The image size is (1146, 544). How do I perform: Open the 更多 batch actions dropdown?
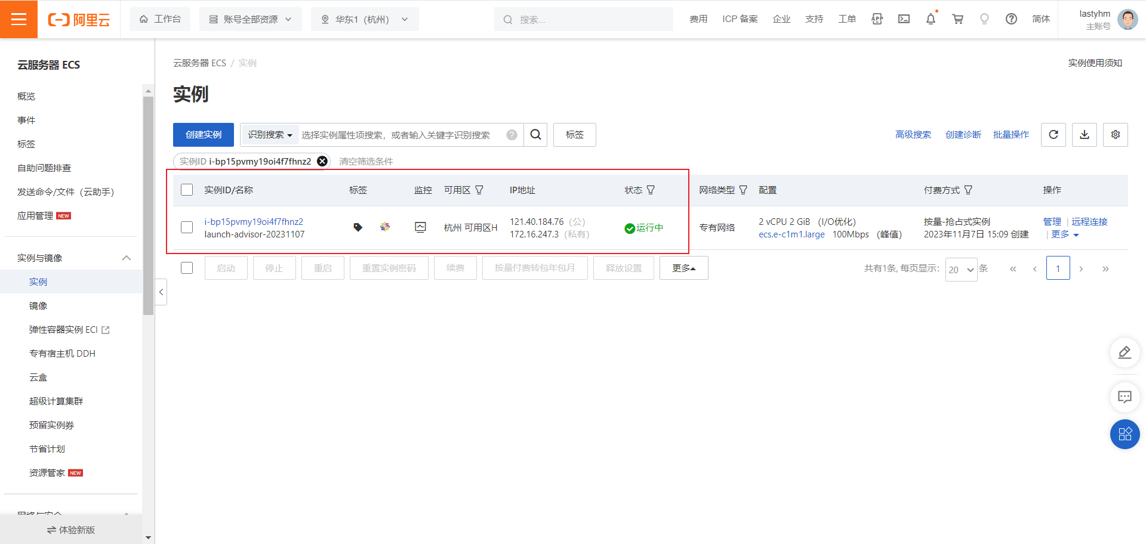(x=683, y=268)
